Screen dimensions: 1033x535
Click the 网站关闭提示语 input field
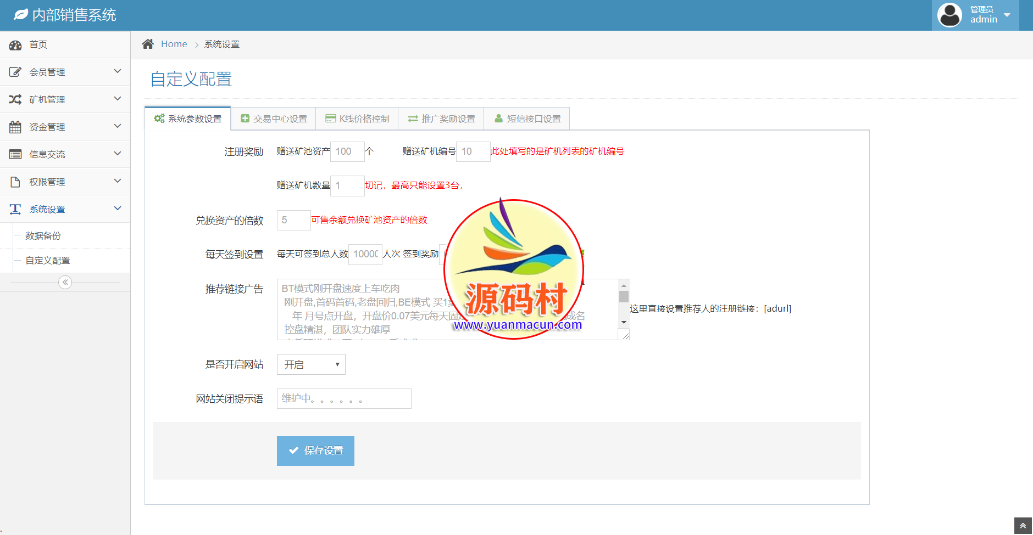tap(344, 399)
